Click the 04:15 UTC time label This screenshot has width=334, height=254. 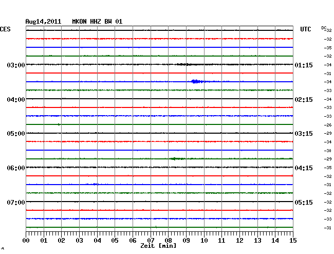click(304, 168)
